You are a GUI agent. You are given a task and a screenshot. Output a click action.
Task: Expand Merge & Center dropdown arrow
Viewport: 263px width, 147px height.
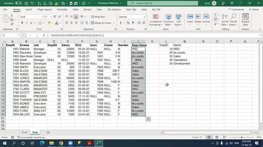114,23
